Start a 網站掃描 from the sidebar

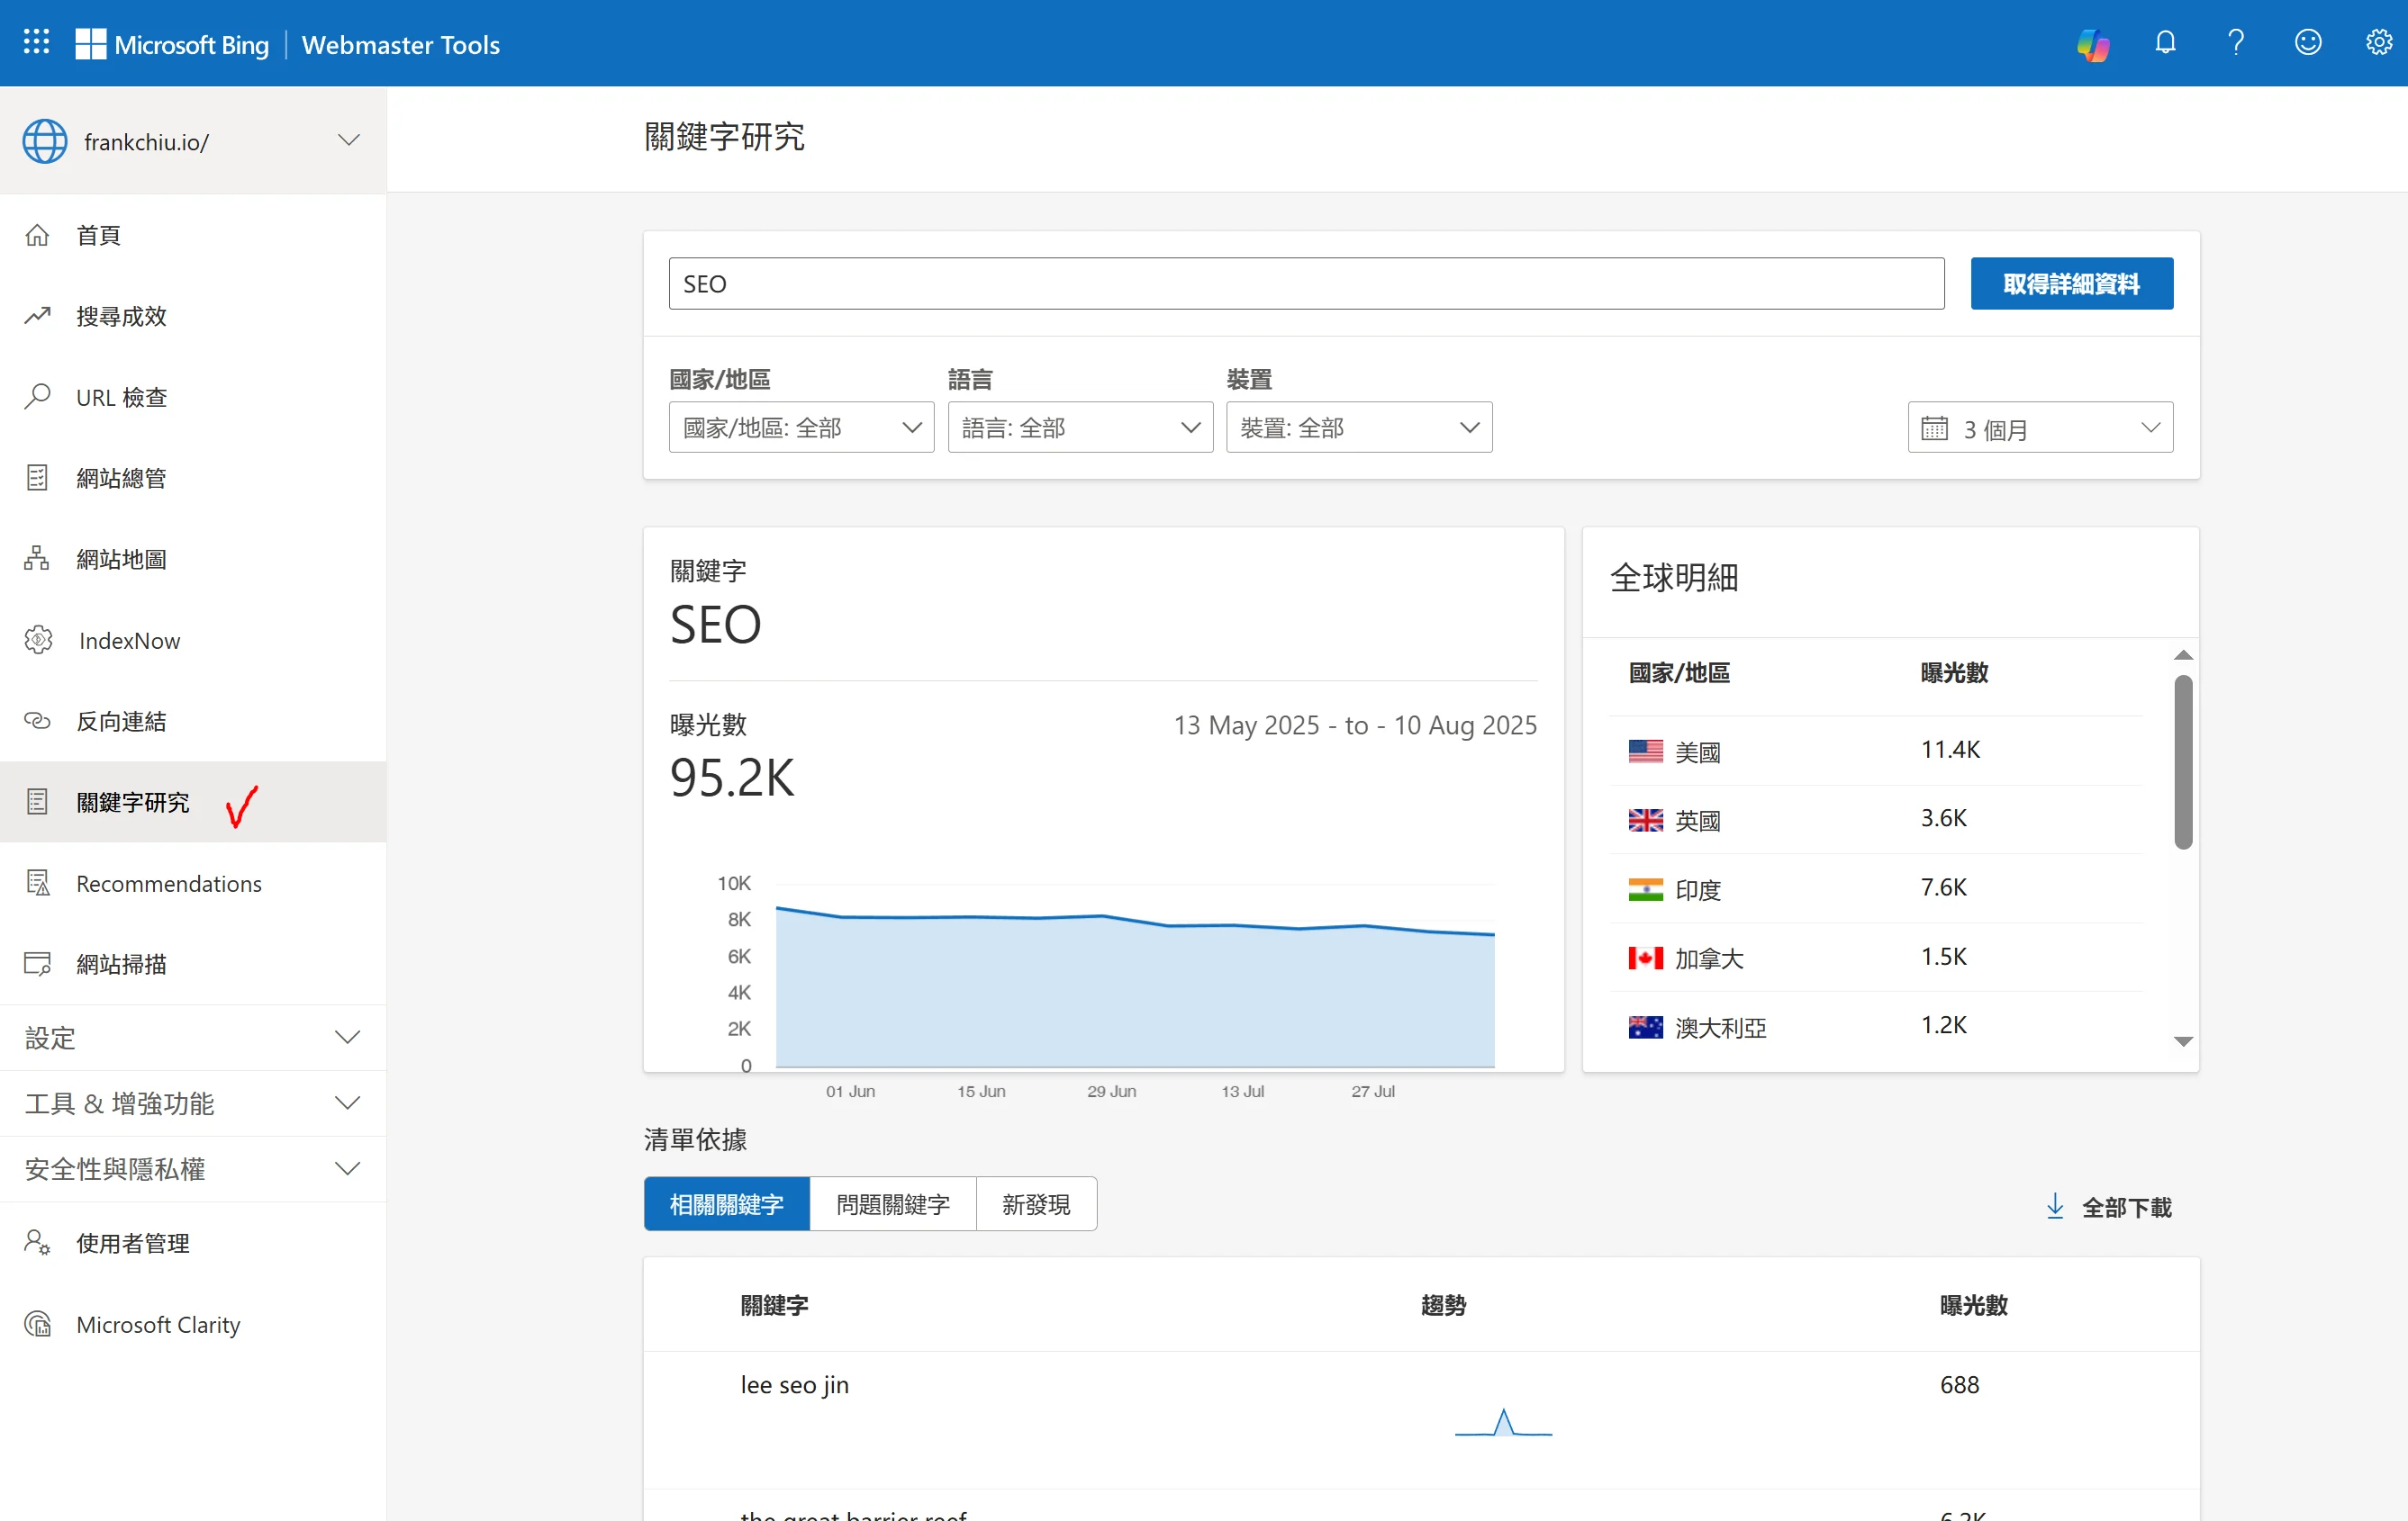click(124, 965)
